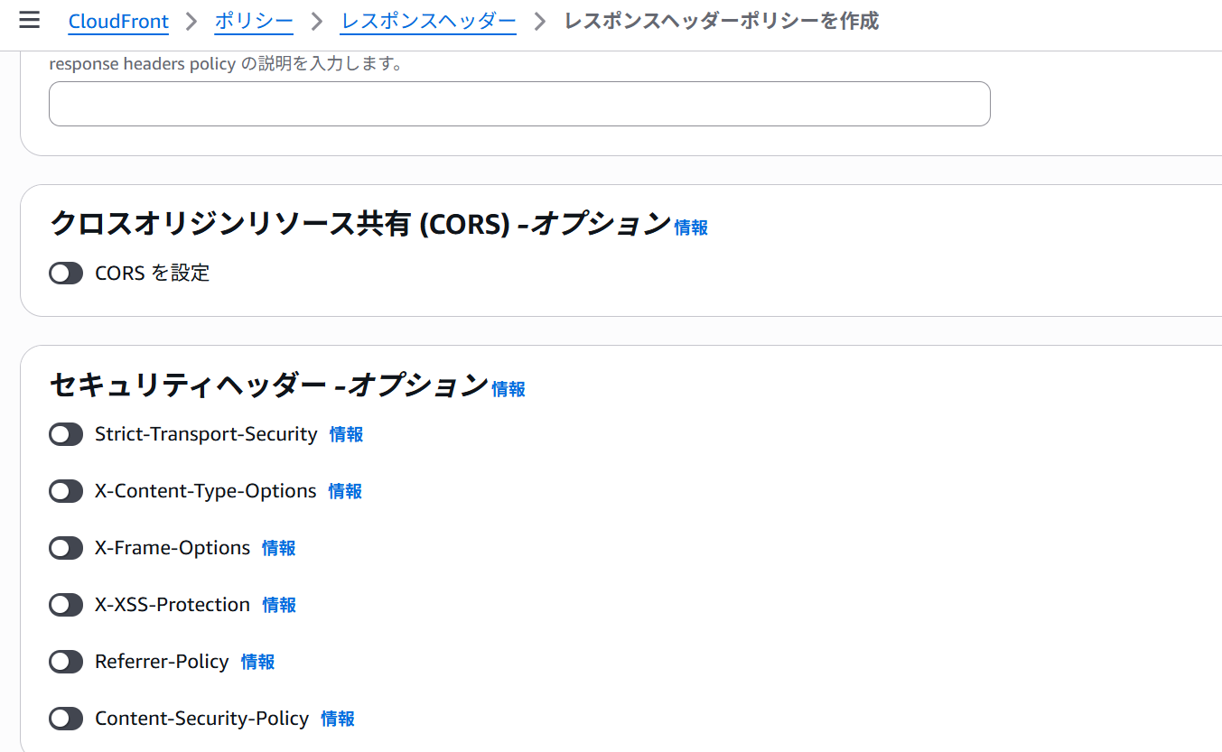Enable X-XSS-Protection toggle
1222x752 pixels.
[66, 605]
